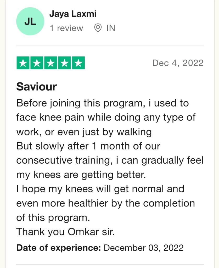Viewport: 219px width, 268px height.
Task: Open Jaya Laxmi's reviewer profile name
Action: pyautogui.click(x=73, y=14)
